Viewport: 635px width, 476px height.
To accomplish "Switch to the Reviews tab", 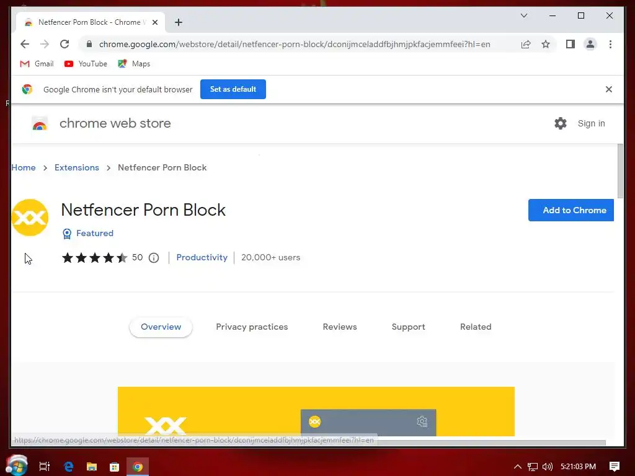I will point(340,327).
